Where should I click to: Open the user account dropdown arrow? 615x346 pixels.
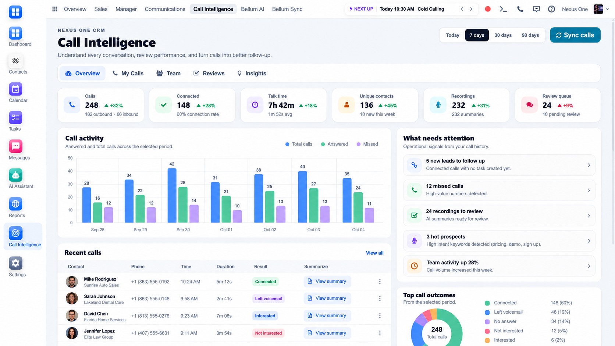pyautogui.click(x=607, y=9)
